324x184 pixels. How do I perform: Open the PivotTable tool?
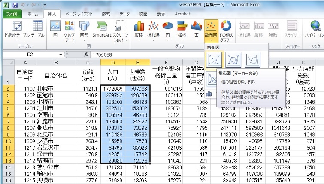(x=17, y=31)
